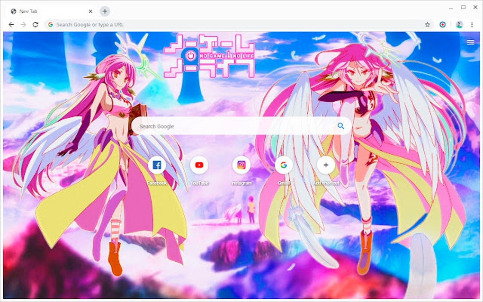This screenshot has height=302, width=483.
Task: Click the YouTube label text
Action: click(199, 183)
